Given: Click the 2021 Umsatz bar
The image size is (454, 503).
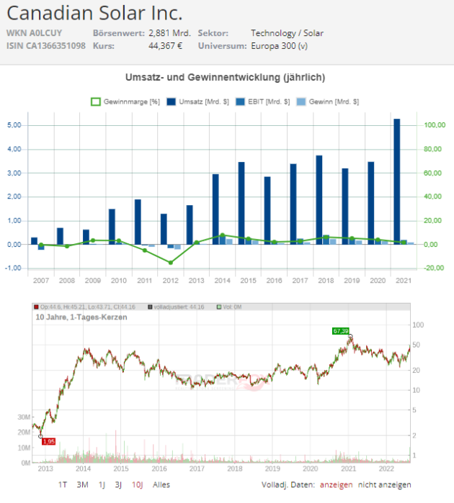Looking at the screenshot, I should (397, 181).
